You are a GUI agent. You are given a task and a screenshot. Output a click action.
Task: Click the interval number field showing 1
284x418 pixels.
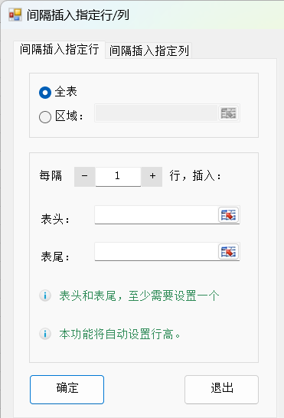(118, 177)
